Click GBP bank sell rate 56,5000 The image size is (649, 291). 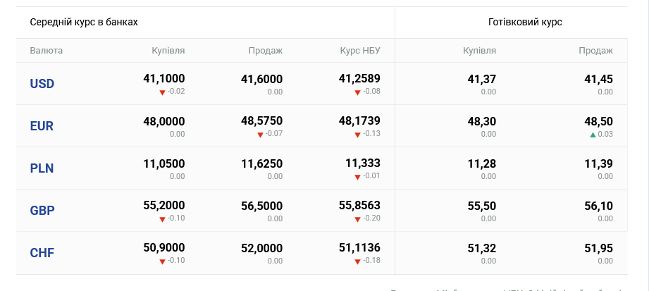click(x=261, y=206)
